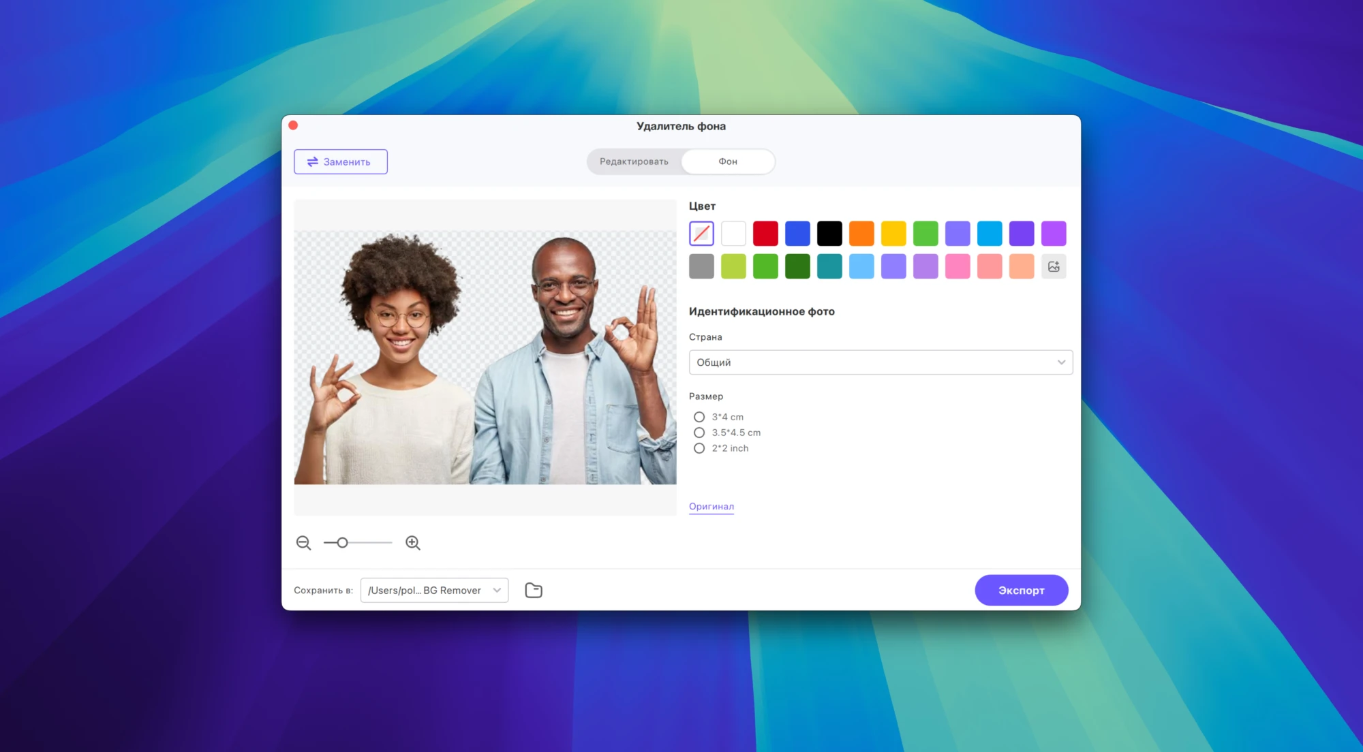
Task: Click the zoom out magnifier icon
Action: pyautogui.click(x=303, y=543)
